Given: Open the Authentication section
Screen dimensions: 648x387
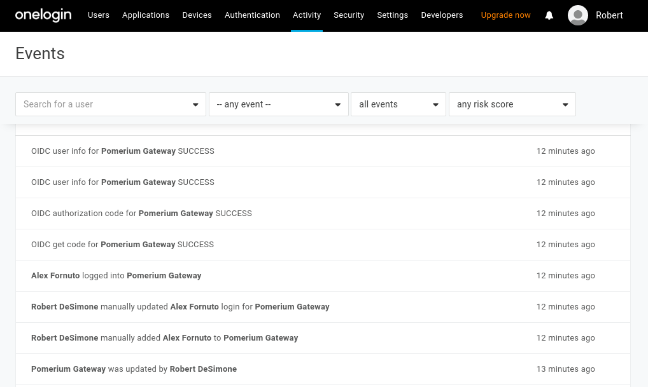Looking at the screenshot, I should click(252, 15).
